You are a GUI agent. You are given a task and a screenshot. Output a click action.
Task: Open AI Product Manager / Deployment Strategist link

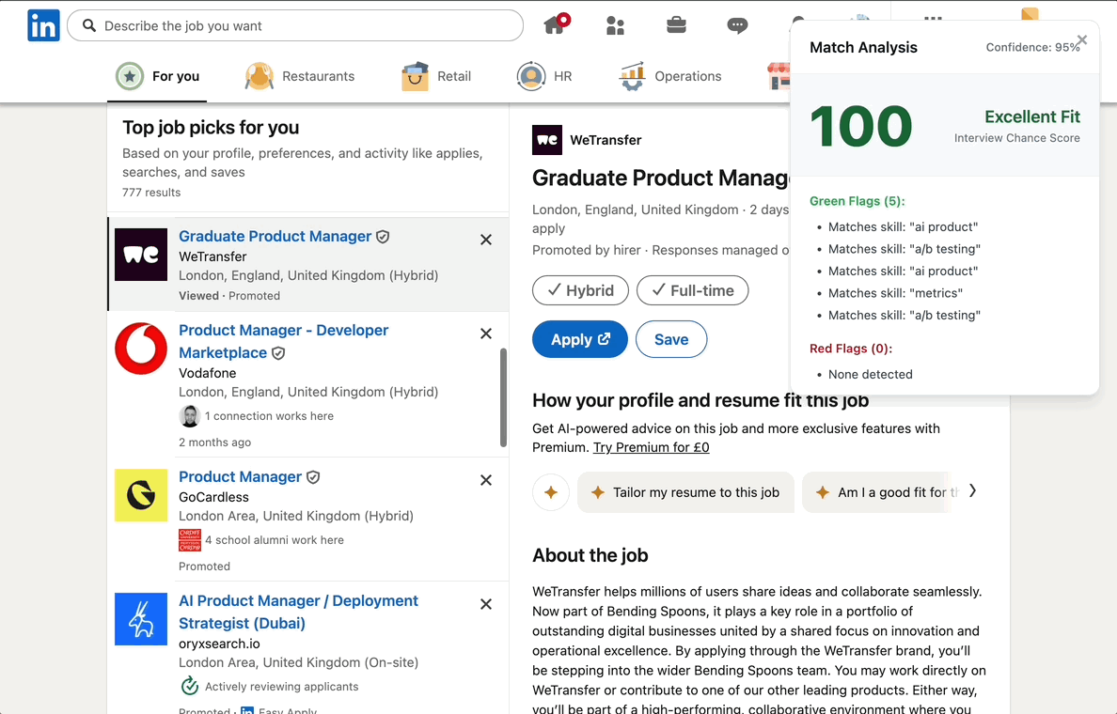click(298, 613)
